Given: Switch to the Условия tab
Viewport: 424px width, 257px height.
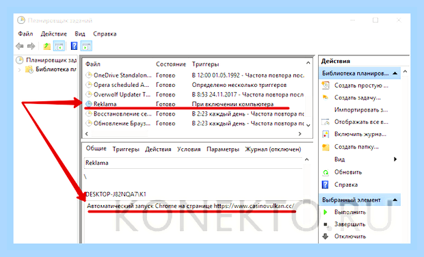Looking at the screenshot, I should (x=189, y=150).
